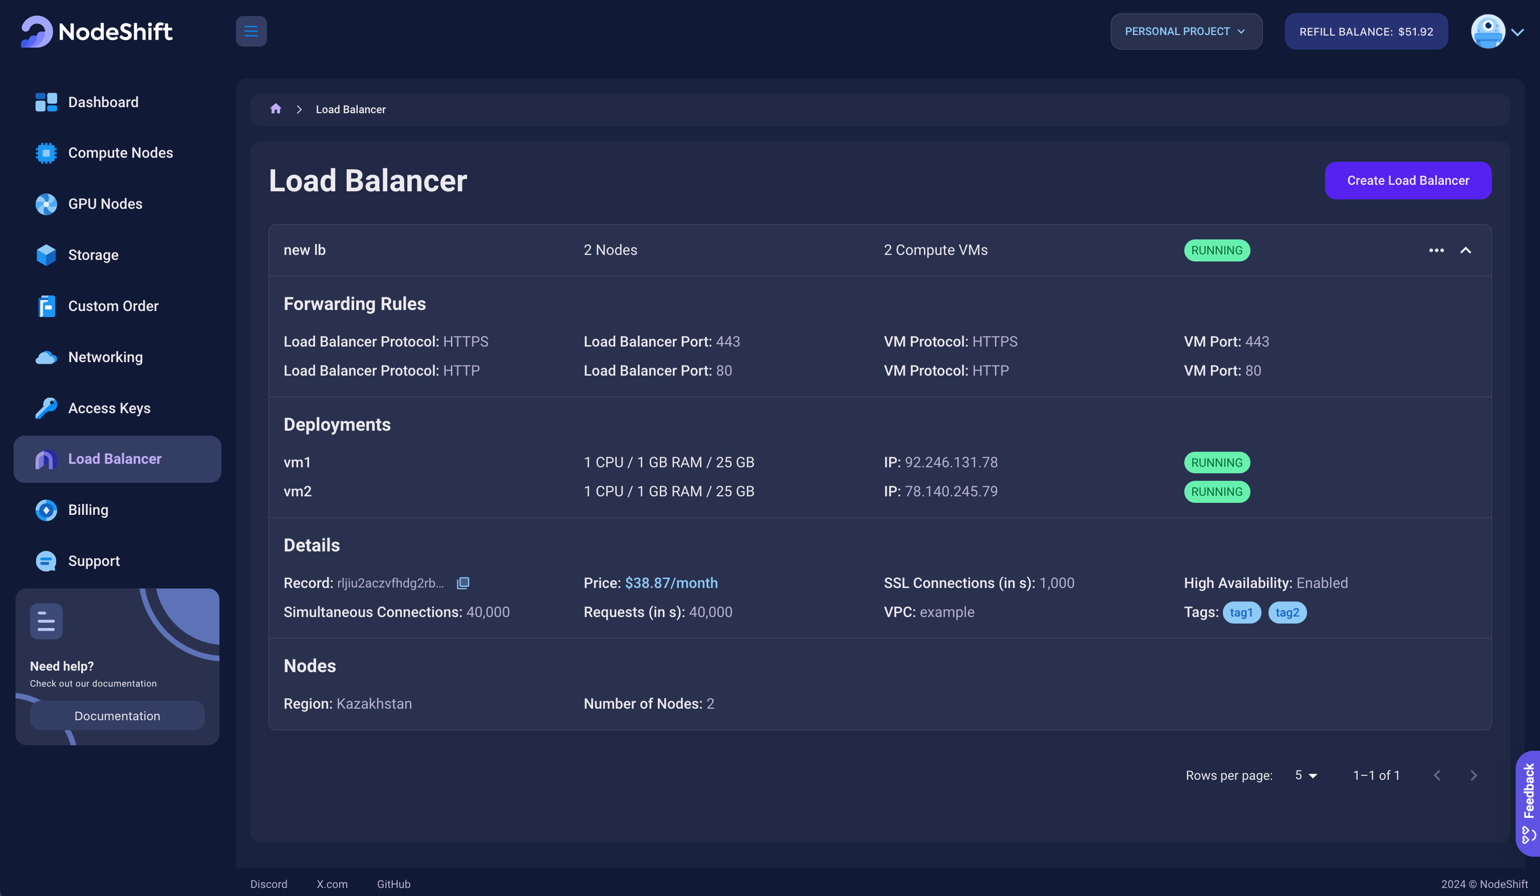Select the Support icon in sidebar
Viewport: 1540px width, 896px height.
(45, 560)
